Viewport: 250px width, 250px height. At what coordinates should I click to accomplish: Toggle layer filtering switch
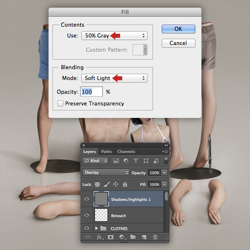(166, 160)
